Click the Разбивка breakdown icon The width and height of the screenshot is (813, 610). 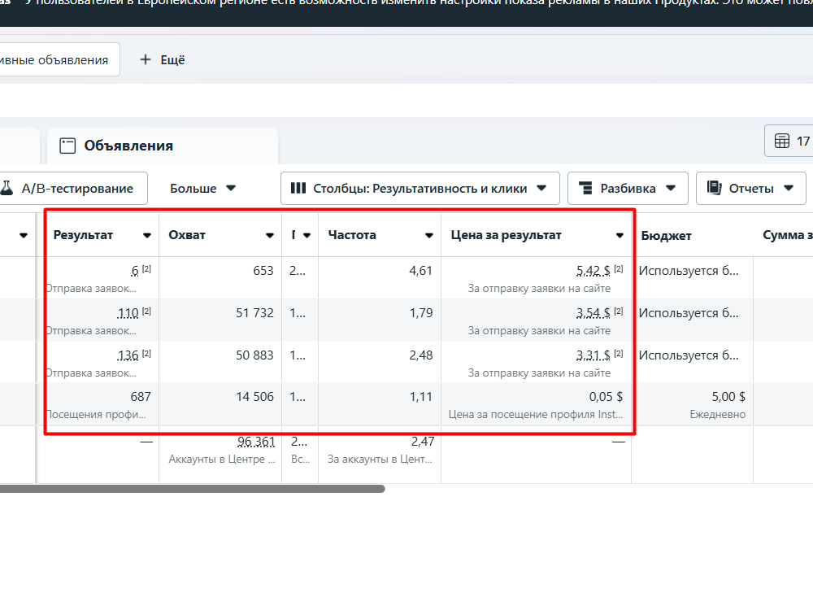point(585,189)
